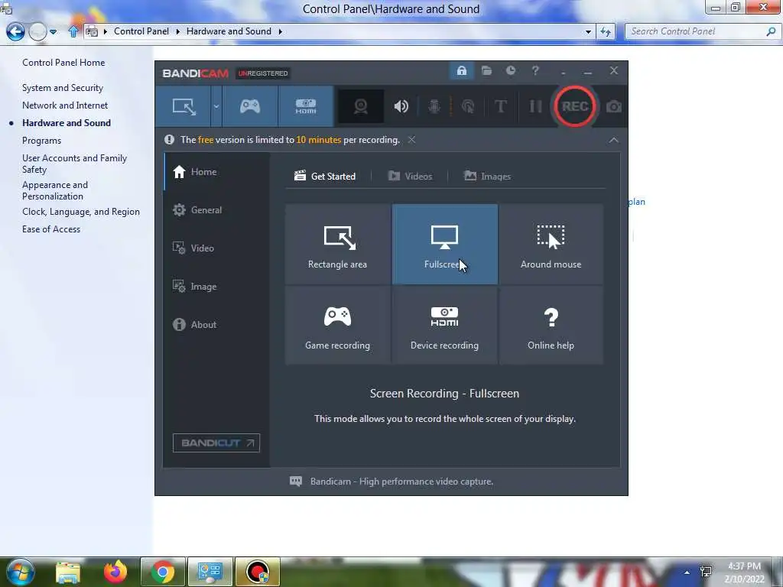
Task: Open Ease of Access category
Action: pyautogui.click(x=51, y=229)
